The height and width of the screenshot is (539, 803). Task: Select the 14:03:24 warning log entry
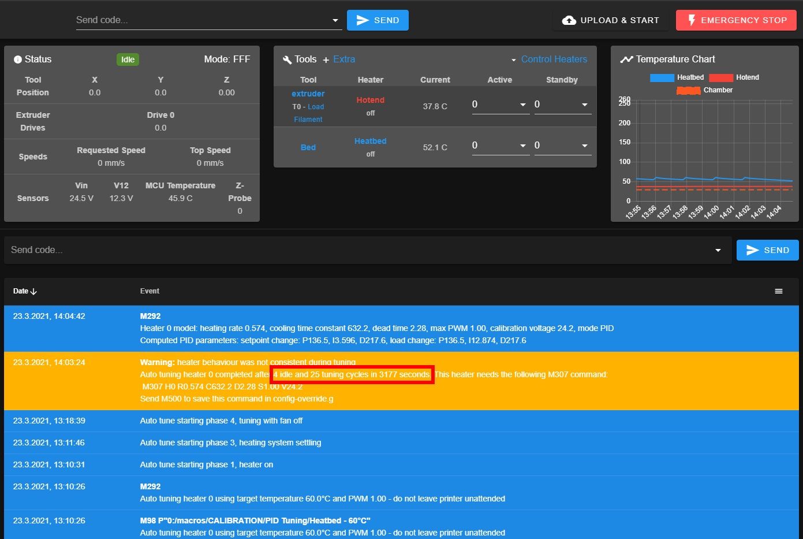tap(401, 381)
